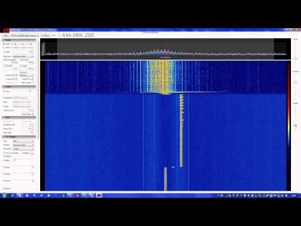Toggle Mark Peaks checkbox

point(33,83)
